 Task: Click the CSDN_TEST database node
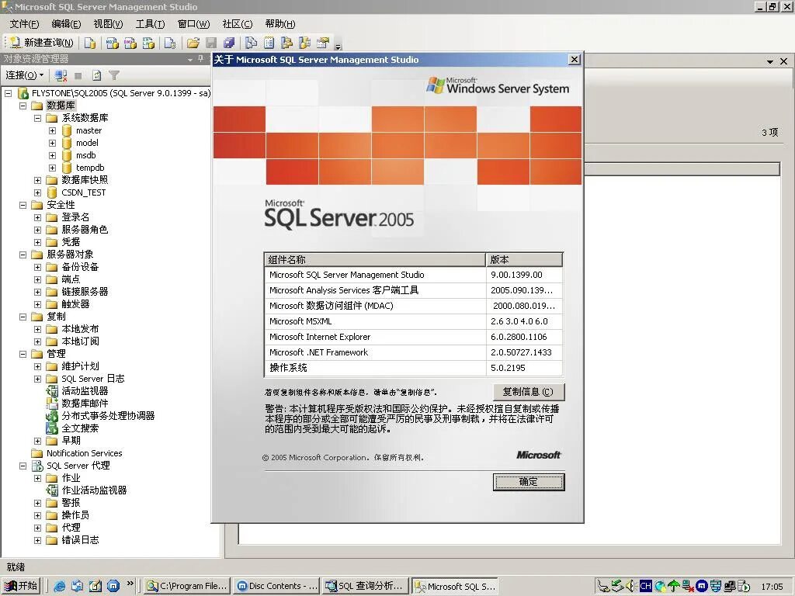82,192
